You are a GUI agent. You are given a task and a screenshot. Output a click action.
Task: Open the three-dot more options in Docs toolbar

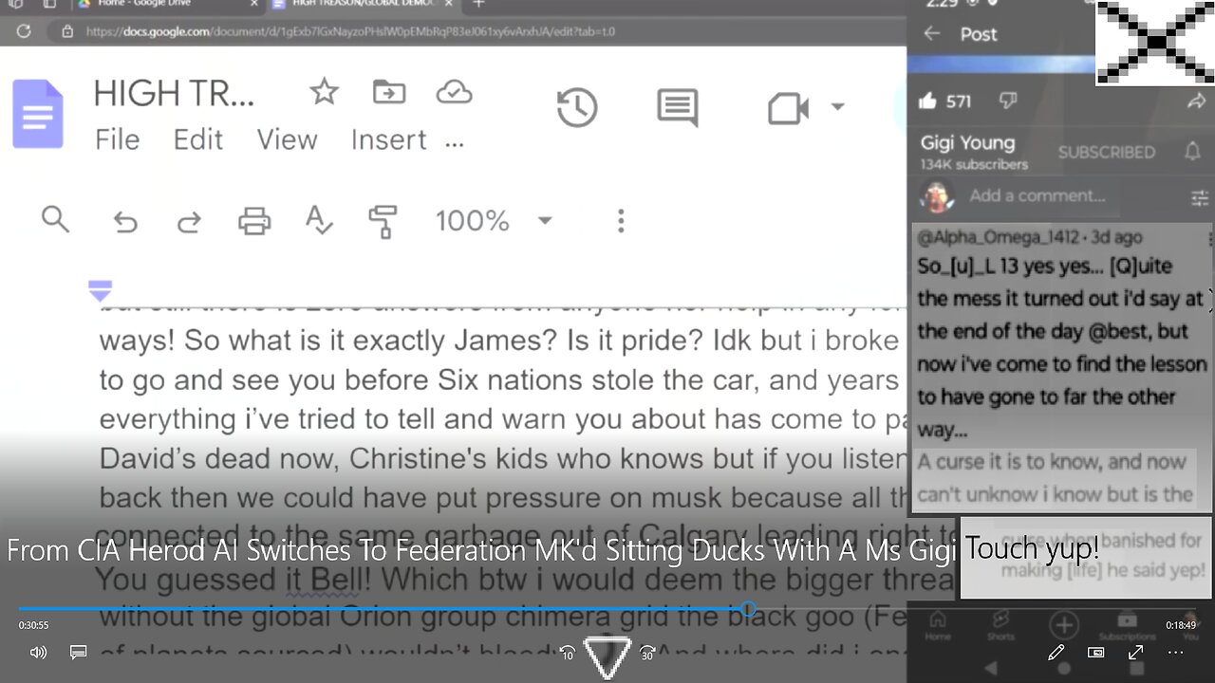621,221
